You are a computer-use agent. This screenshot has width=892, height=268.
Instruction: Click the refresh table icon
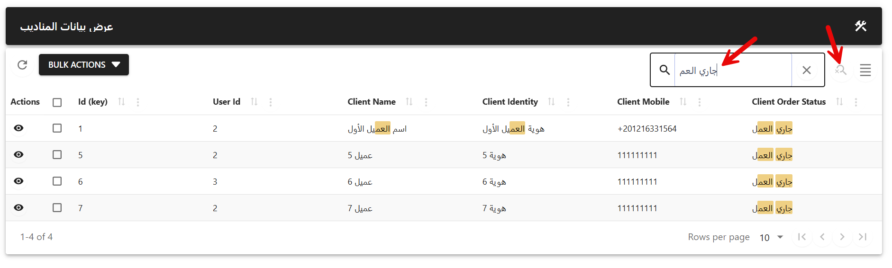[x=22, y=65]
